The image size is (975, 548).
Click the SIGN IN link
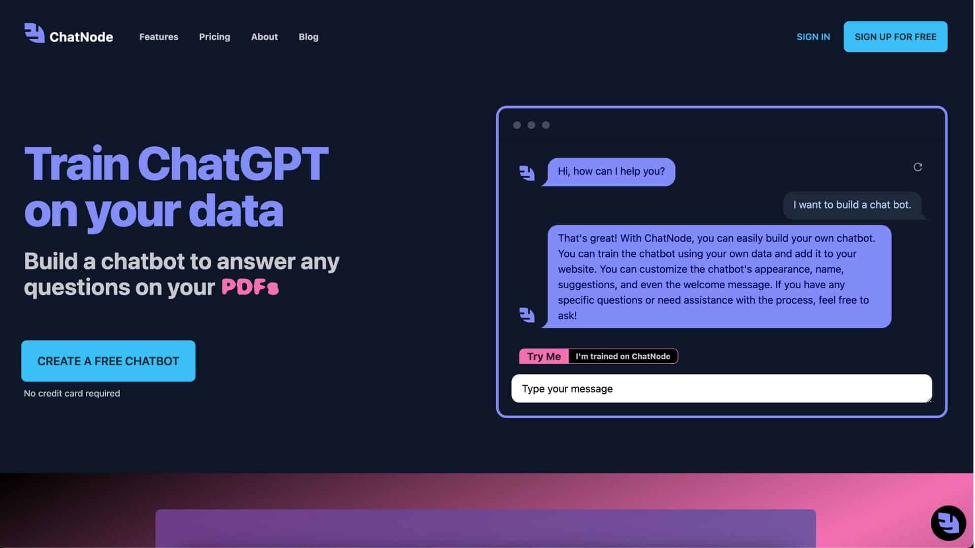point(813,37)
